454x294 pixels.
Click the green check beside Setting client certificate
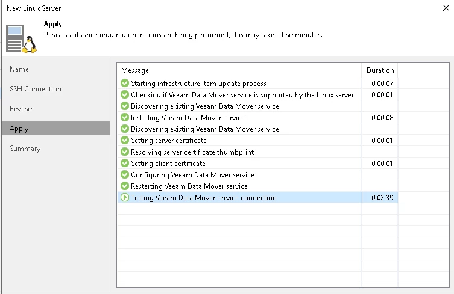coord(125,163)
